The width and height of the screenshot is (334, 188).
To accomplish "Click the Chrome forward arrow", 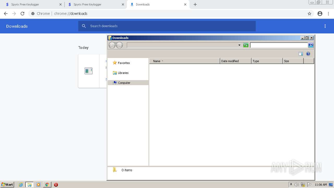I will click(x=14, y=14).
